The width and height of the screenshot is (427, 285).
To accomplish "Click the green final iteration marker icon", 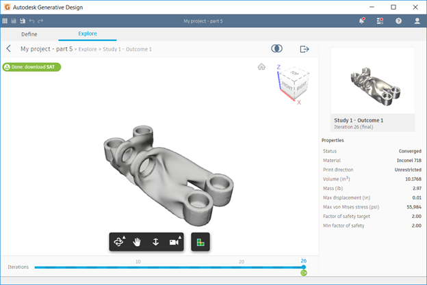I will click(x=304, y=273).
